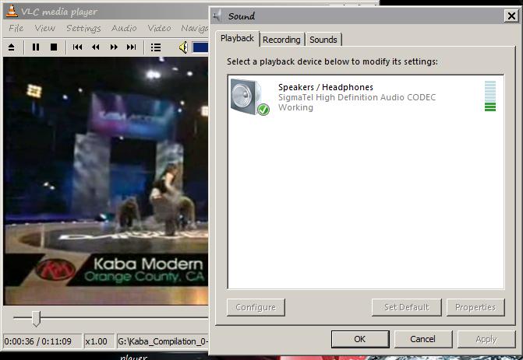Screen dimensions: 523x360
Task: Click the Set Default button
Action: (407, 307)
